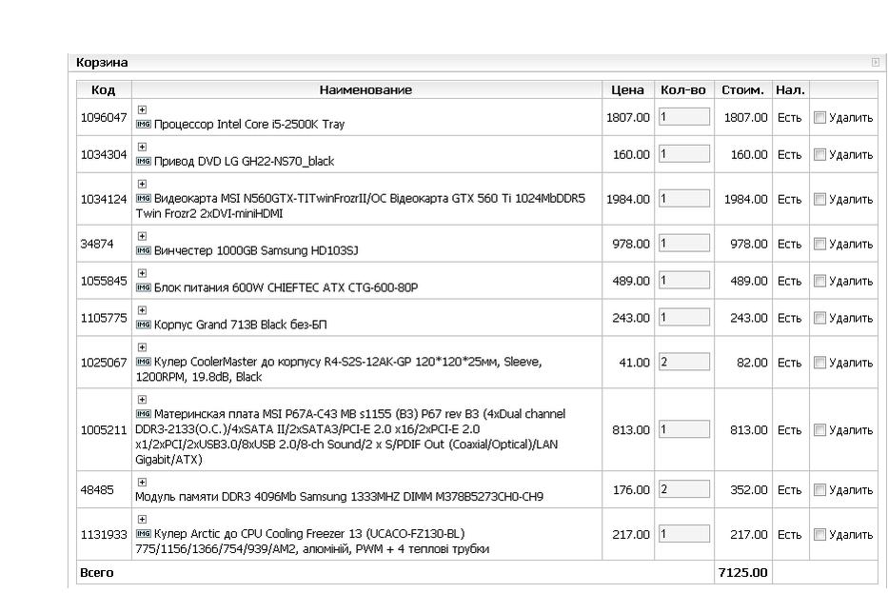Click the Корзина panel title
Viewport: 888px width, 593px height.
click(102, 62)
